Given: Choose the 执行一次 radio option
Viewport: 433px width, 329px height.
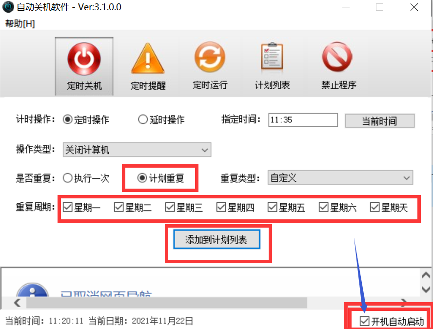Looking at the screenshot, I should pyautogui.click(x=67, y=178).
